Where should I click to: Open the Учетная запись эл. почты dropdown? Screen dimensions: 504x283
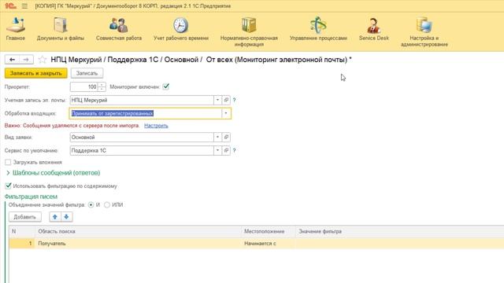[217, 100]
